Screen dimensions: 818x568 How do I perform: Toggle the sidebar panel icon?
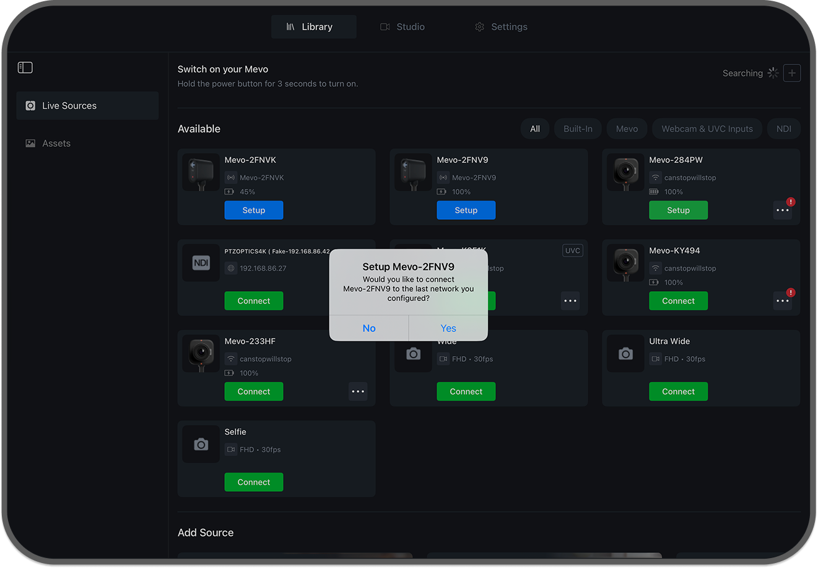tap(25, 68)
